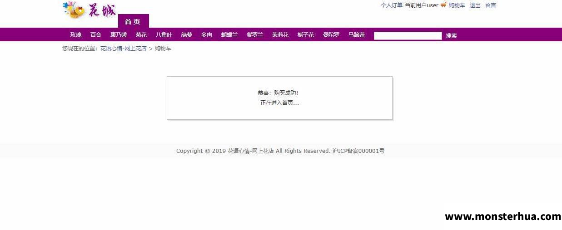Select the 百合 category
Screen dimensions: 562x230
pos(96,35)
